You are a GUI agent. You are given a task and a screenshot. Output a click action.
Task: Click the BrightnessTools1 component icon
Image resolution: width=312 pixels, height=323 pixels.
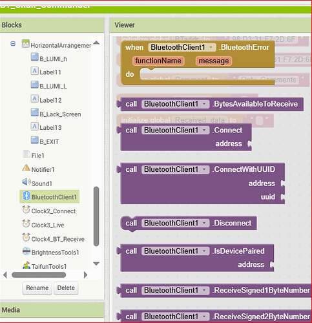(26, 251)
